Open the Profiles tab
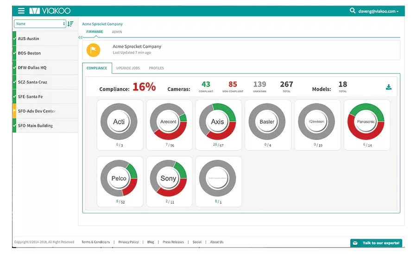The height and width of the screenshot is (254, 417). click(156, 68)
